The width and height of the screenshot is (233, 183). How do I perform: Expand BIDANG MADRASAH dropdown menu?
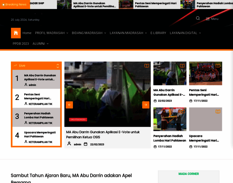(x=89, y=33)
